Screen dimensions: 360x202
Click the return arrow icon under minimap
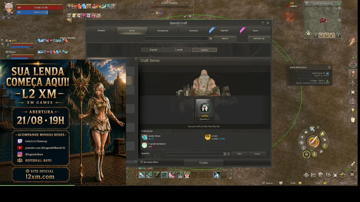click(338, 35)
